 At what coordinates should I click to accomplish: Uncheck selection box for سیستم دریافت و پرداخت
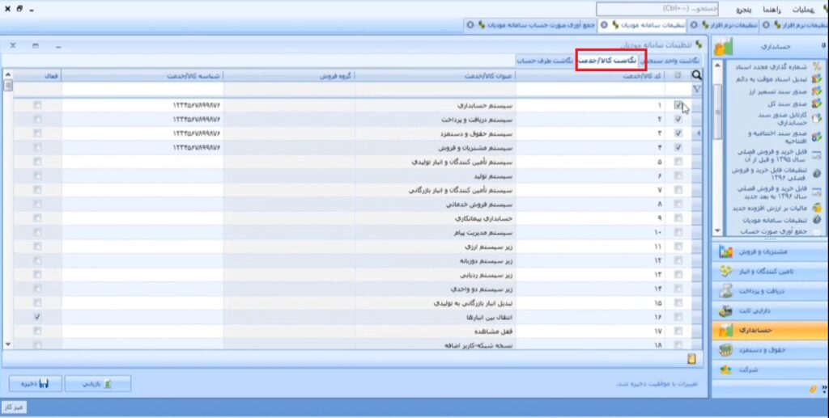(x=678, y=120)
